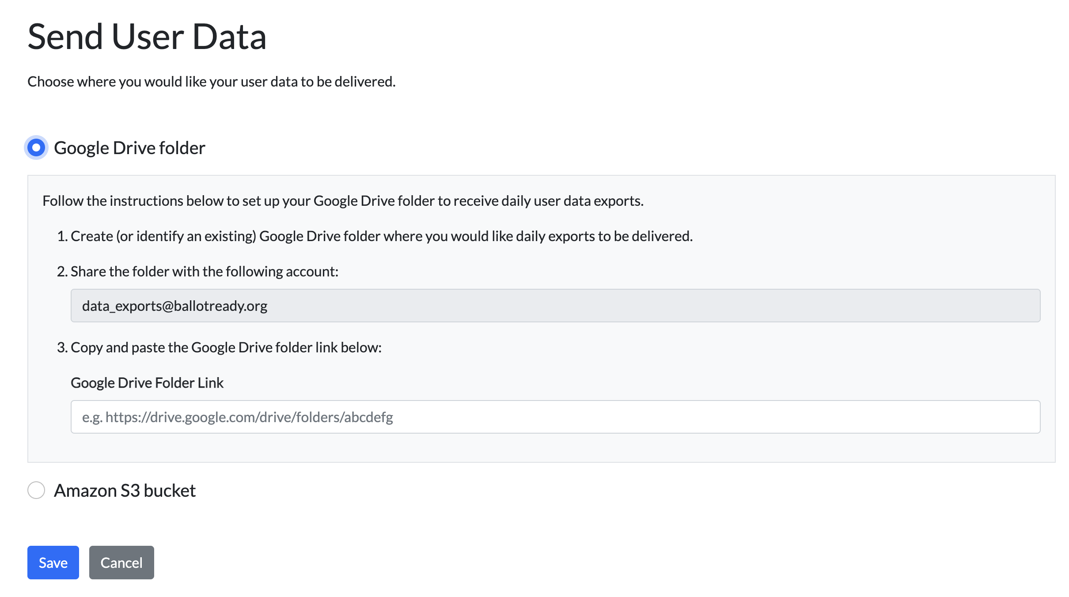The width and height of the screenshot is (1069, 597).
Task: Select the Google Drive folder radio button
Action: click(36, 147)
